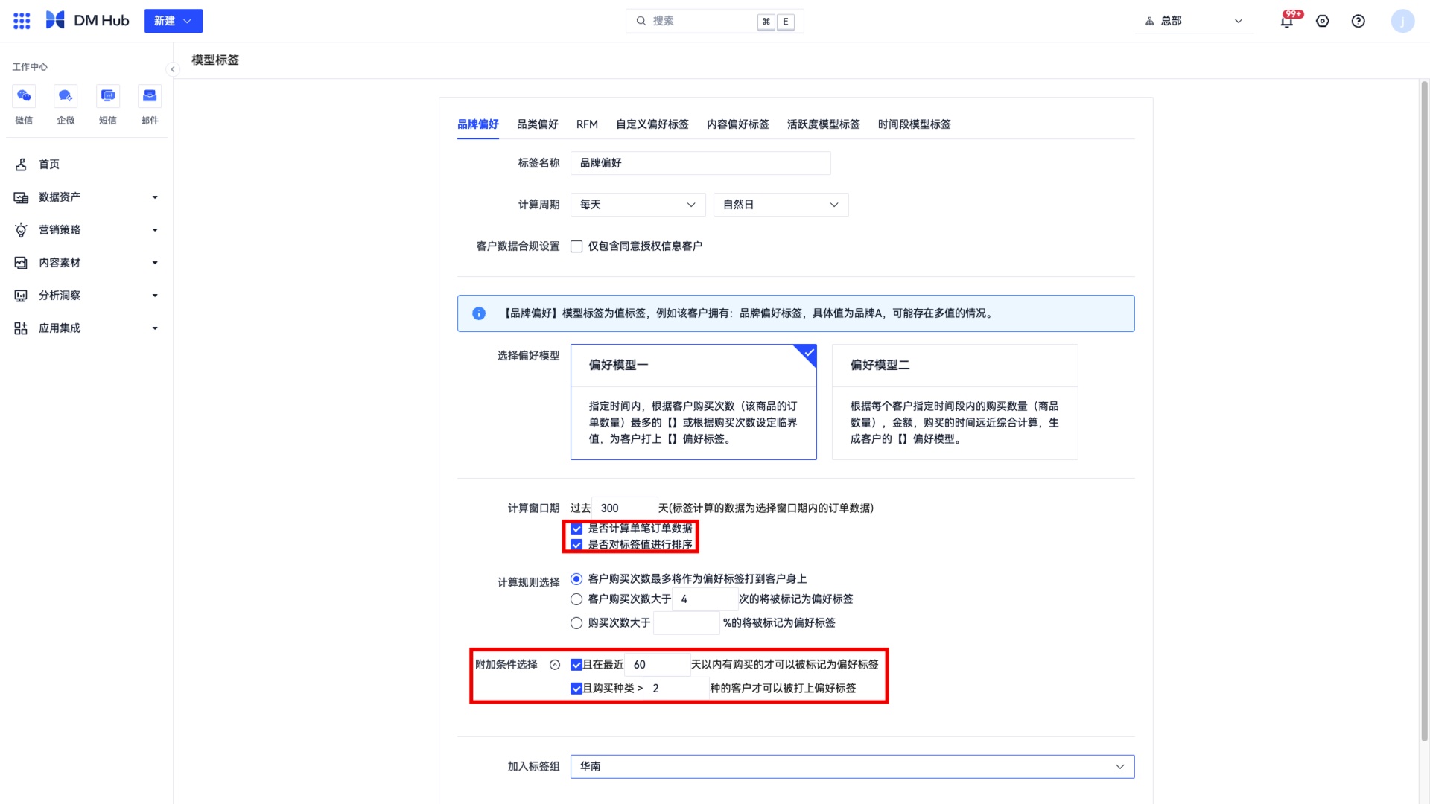Select 偏好模型一 card
The height and width of the screenshot is (804, 1430).
[x=693, y=402]
